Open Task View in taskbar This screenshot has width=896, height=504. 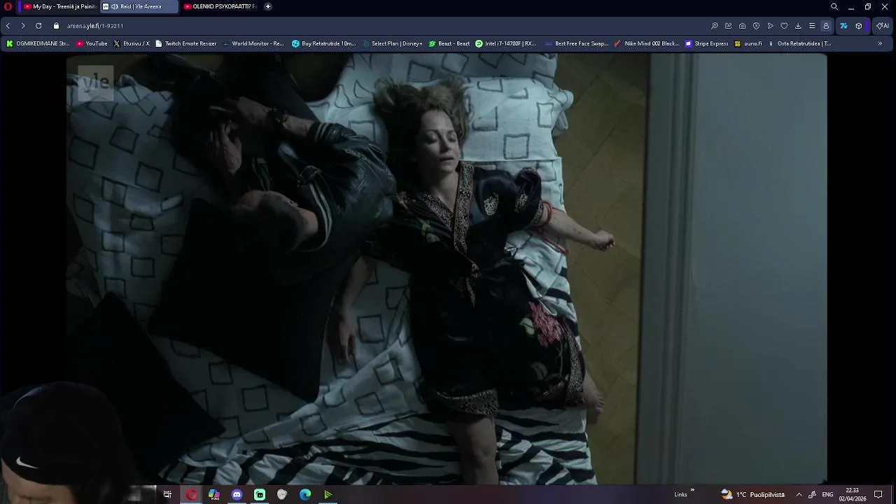pyautogui.click(x=167, y=494)
